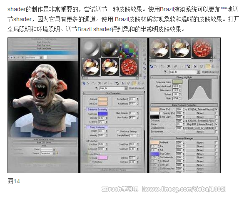This screenshot has height=197, width=244.
Task: Click Get Material icon in Skin Parameters editor
Action: 84,83
